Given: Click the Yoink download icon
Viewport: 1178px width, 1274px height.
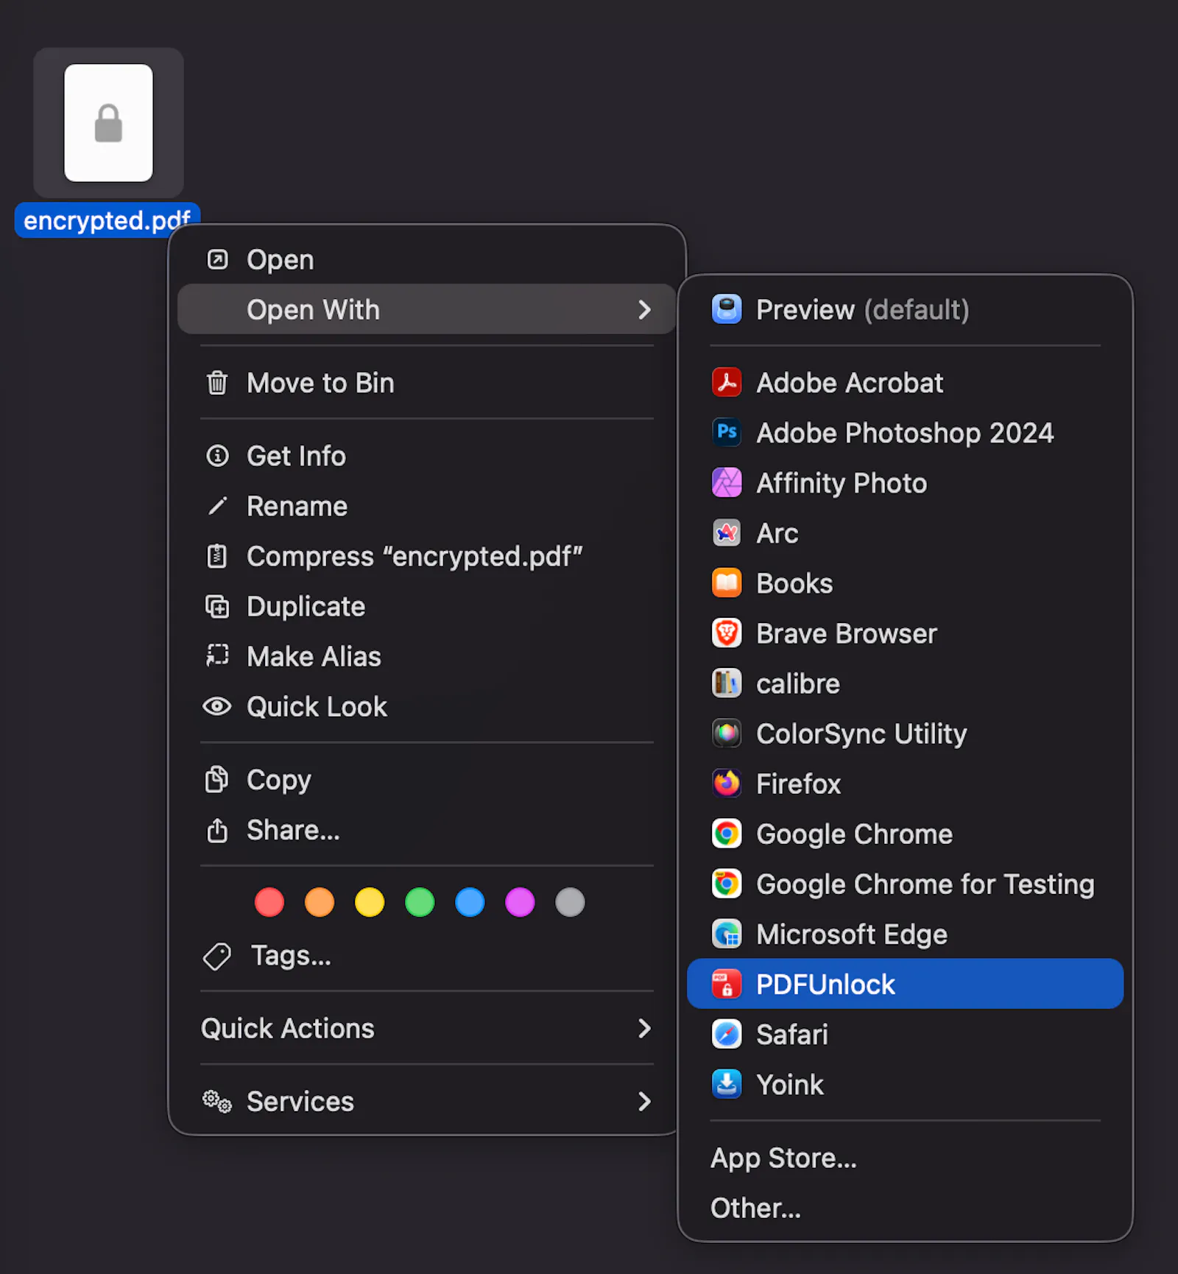Looking at the screenshot, I should (727, 1083).
